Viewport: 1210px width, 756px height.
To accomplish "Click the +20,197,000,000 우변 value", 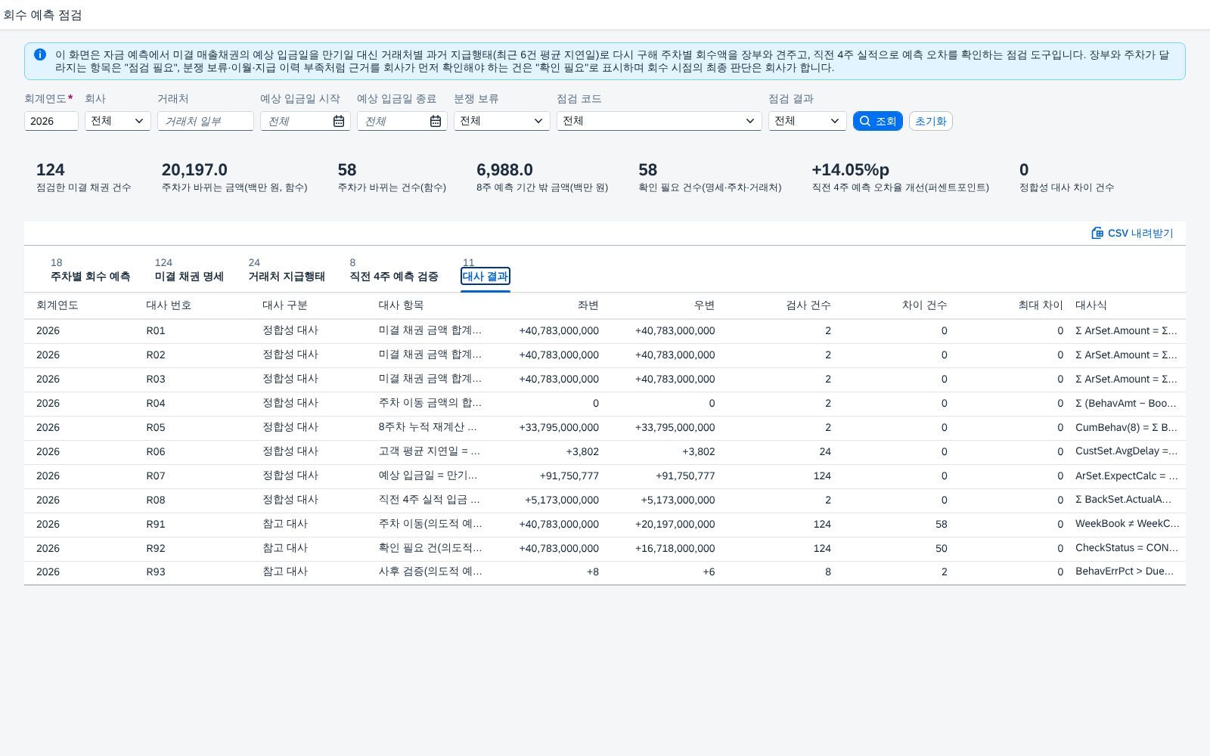I will pyautogui.click(x=675, y=524).
